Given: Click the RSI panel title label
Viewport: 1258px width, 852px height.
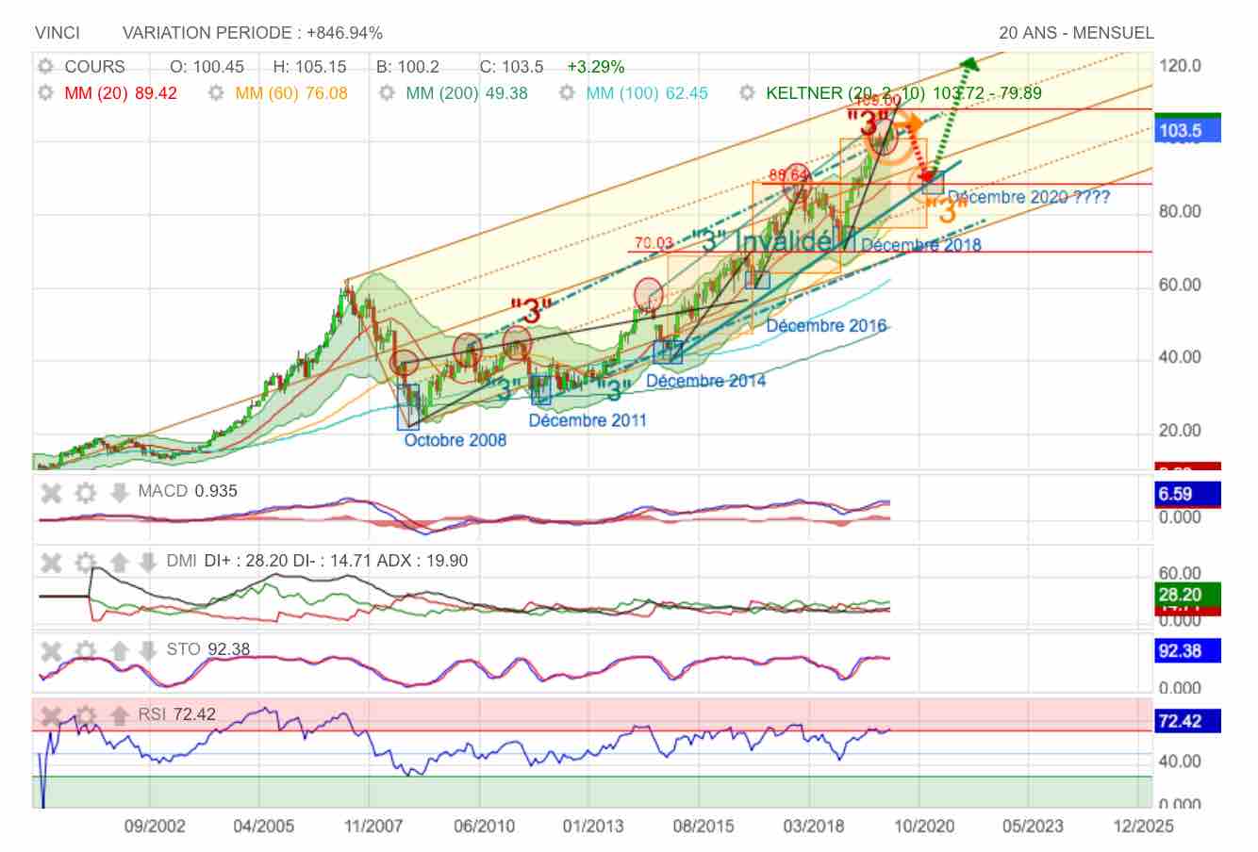Looking at the screenshot, I should (x=152, y=714).
